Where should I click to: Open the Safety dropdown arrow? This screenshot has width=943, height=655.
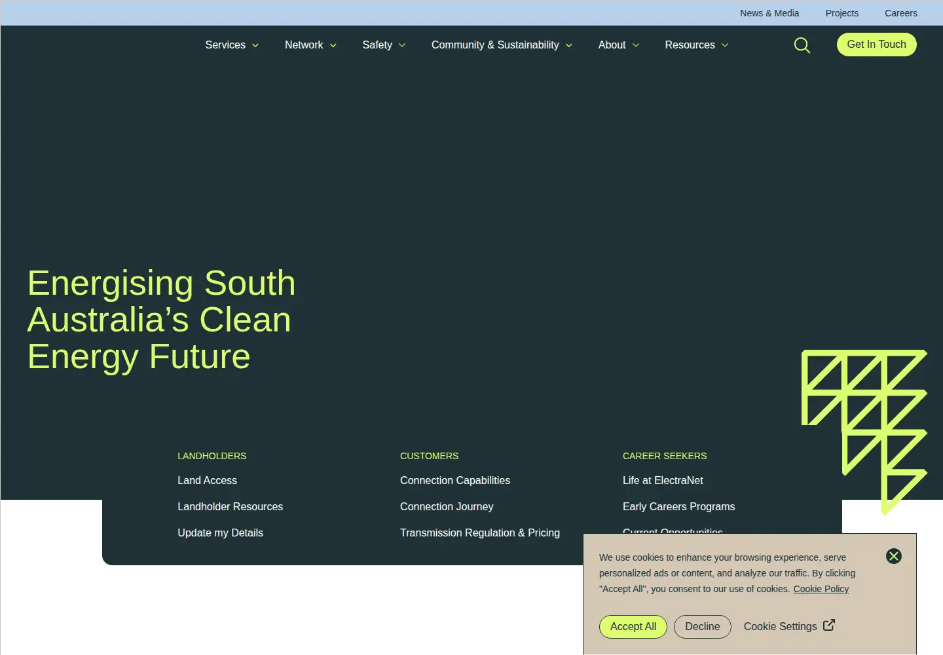(402, 45)
